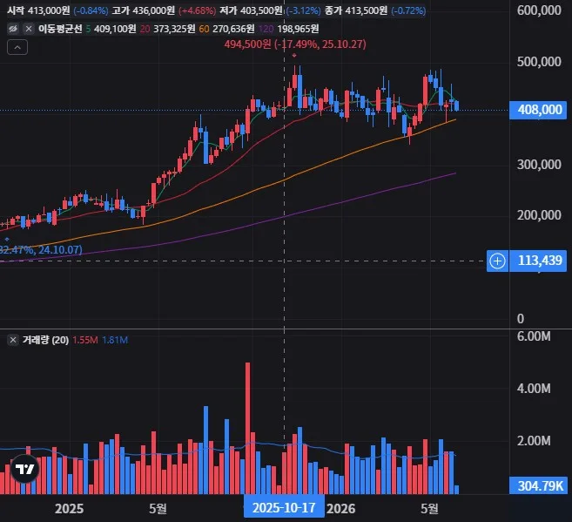Viewport: 572px width, 522px height.
Task: Select the 408,000 current price label
Action: 538,110
